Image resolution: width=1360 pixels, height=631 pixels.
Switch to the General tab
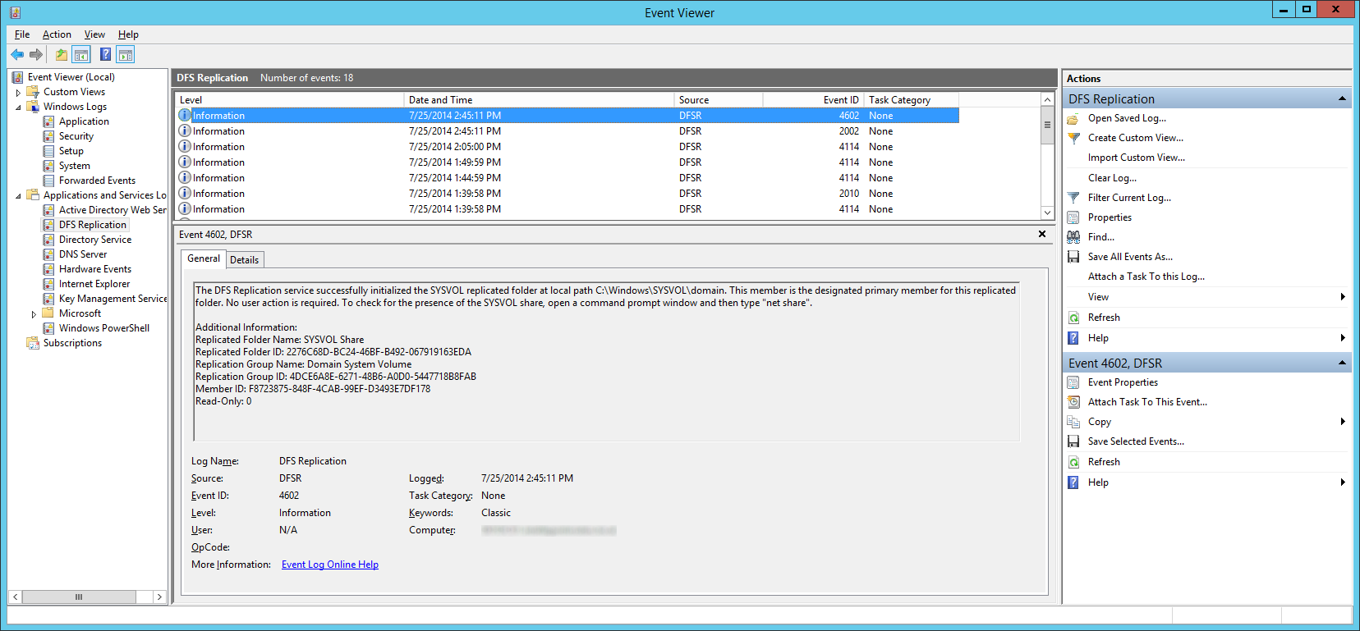pyautogui.click(x=204, y=258)
